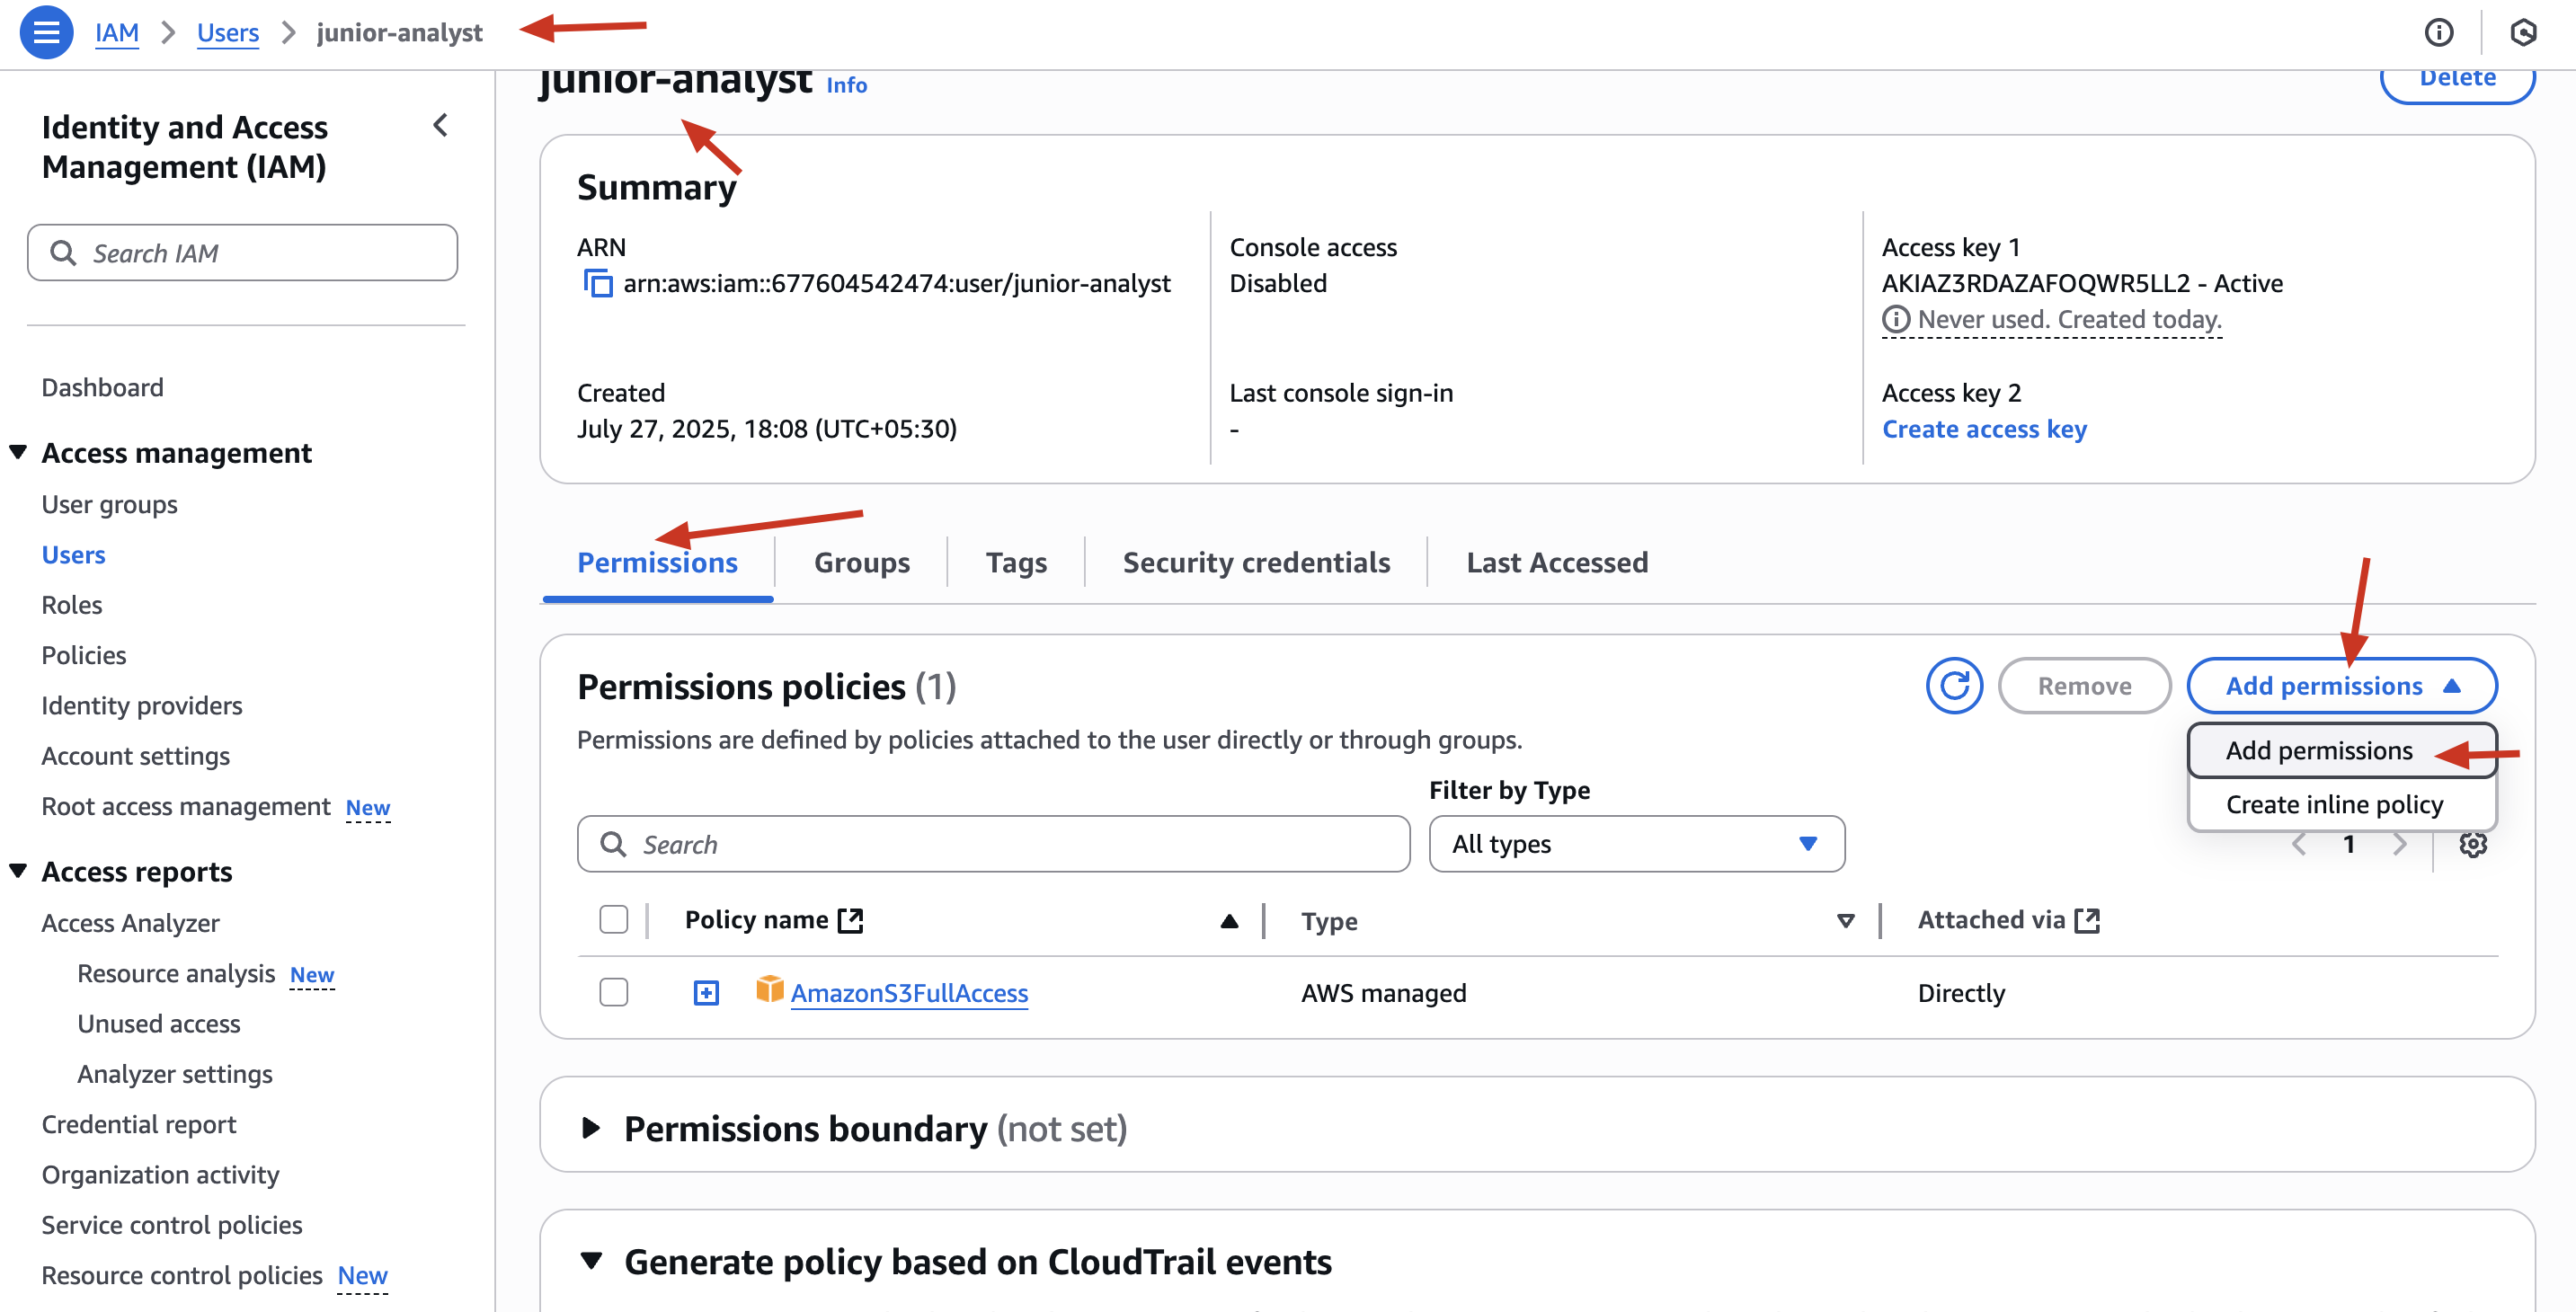Image resolution: width=2576 pixels, height=1312 pixels.
Task: Click the ARN text arn:aws:iam::677604542474:user/junior-analyst
Action: tap(896, 284)
